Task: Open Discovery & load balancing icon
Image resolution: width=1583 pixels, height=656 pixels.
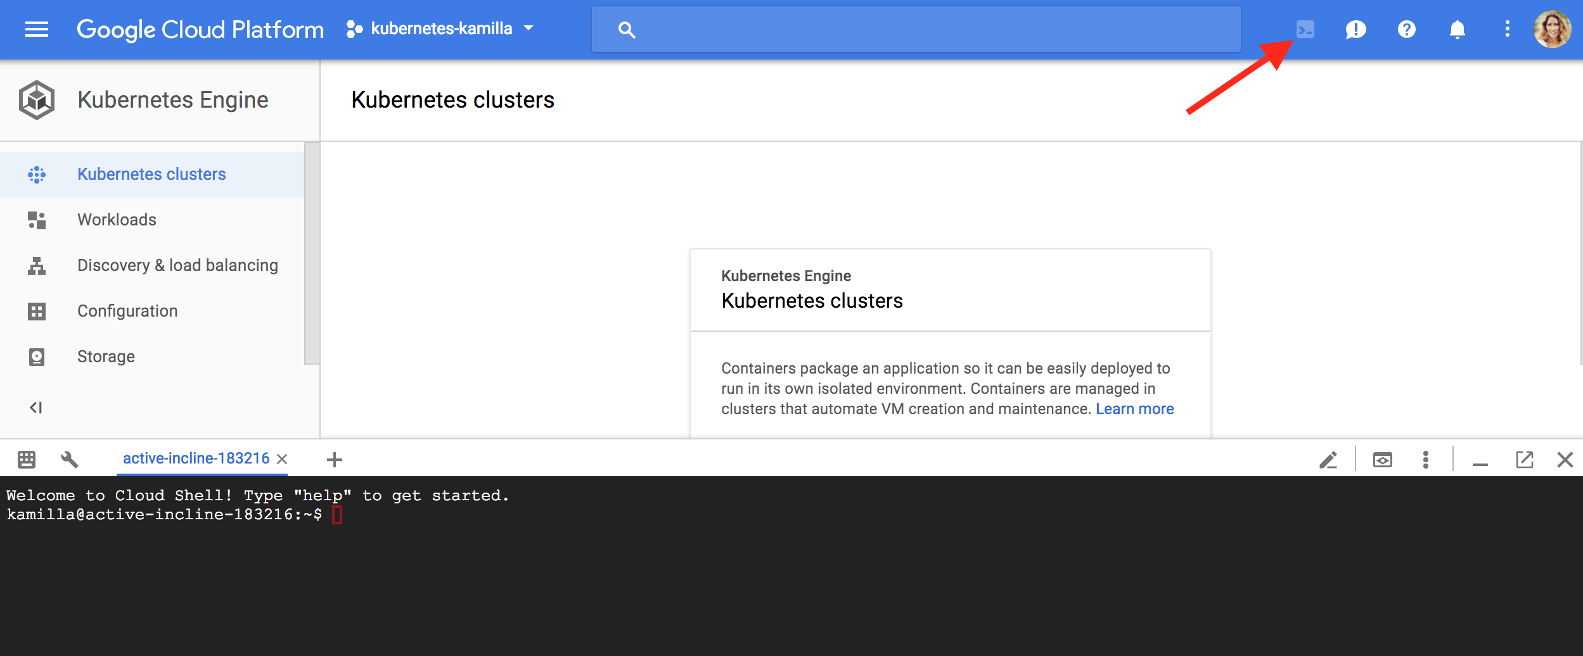Action: click(37, 265)
